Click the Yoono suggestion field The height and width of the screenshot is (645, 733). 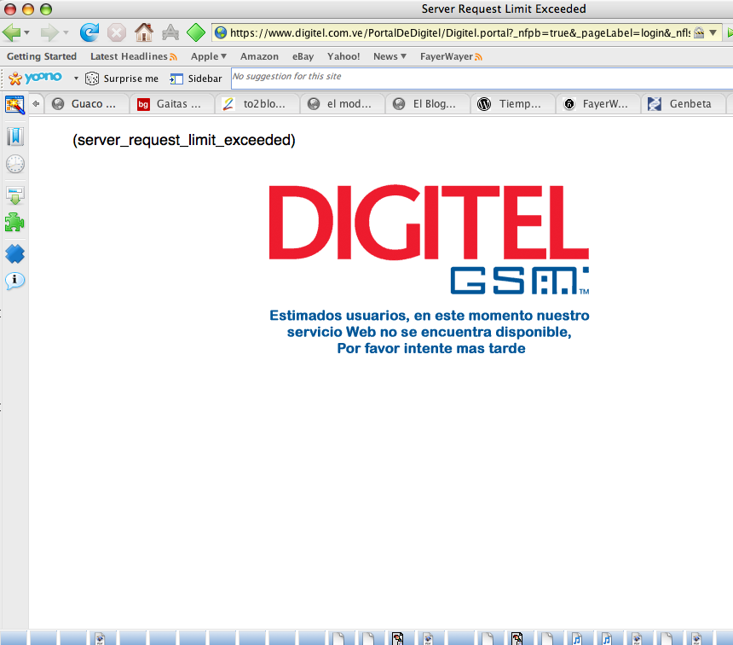(x=482, y=78)
